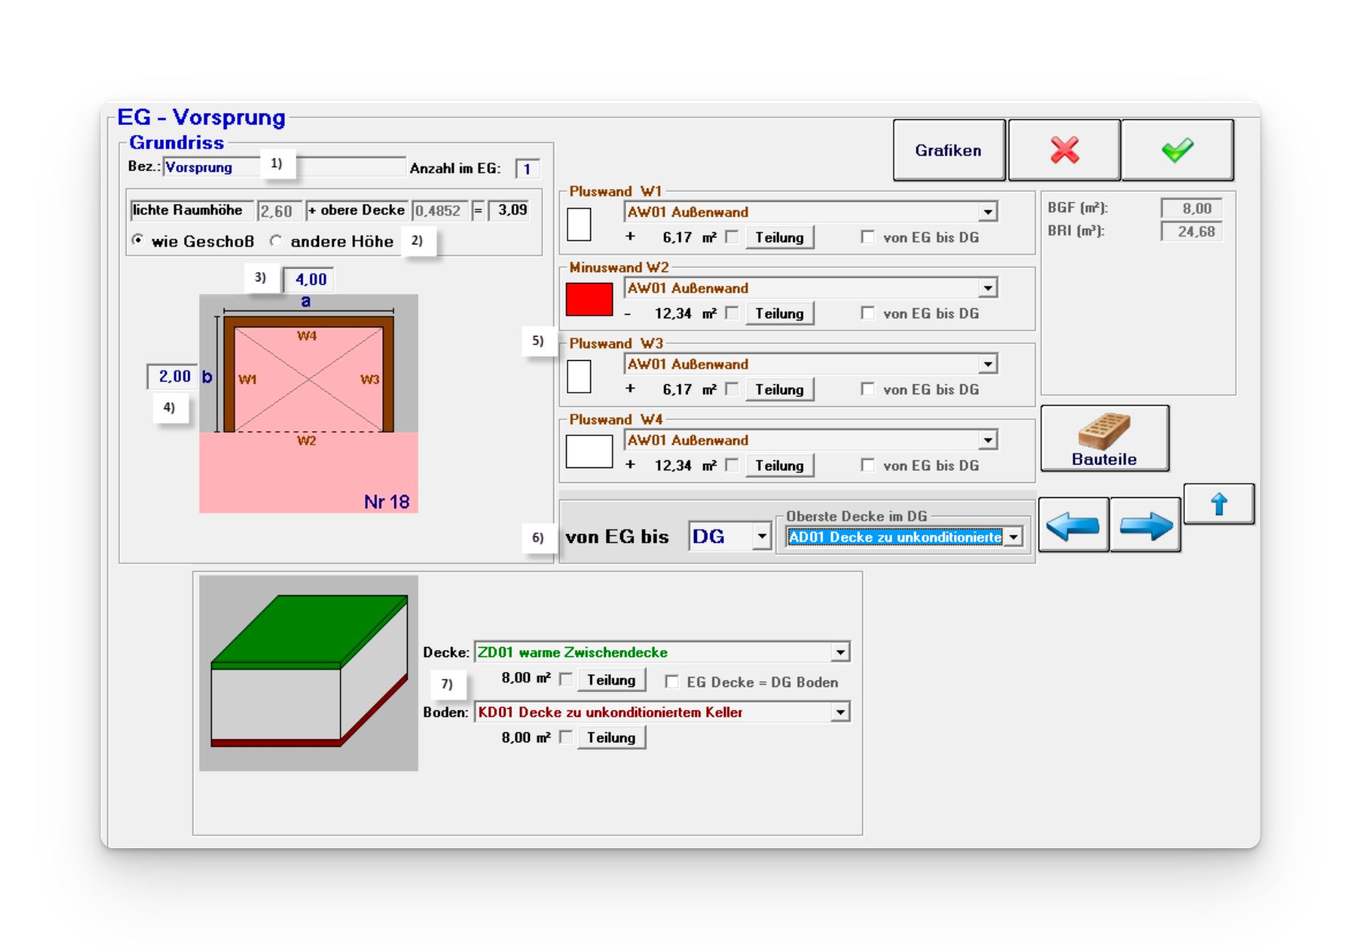
Task: Click the blue left arrow button
Action: click(1073, 526)
